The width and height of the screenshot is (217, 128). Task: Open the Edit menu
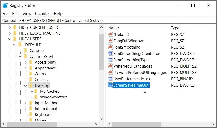coord(16,14)
